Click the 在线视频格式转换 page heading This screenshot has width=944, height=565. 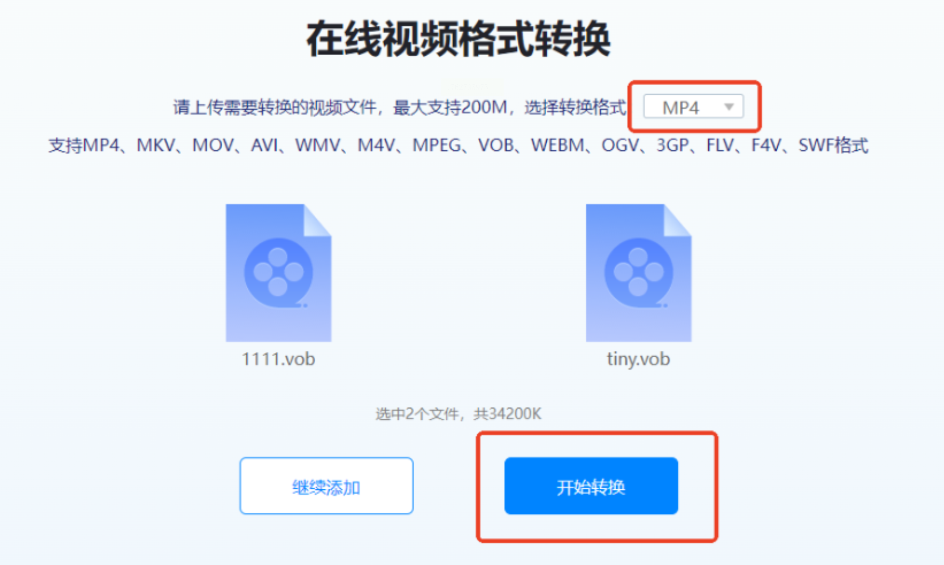click(x=458, y=39)
